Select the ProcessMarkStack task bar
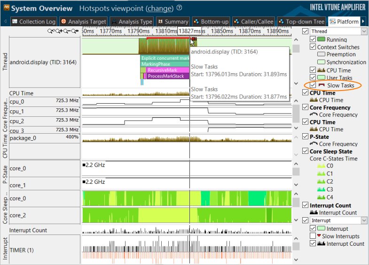 168,76
